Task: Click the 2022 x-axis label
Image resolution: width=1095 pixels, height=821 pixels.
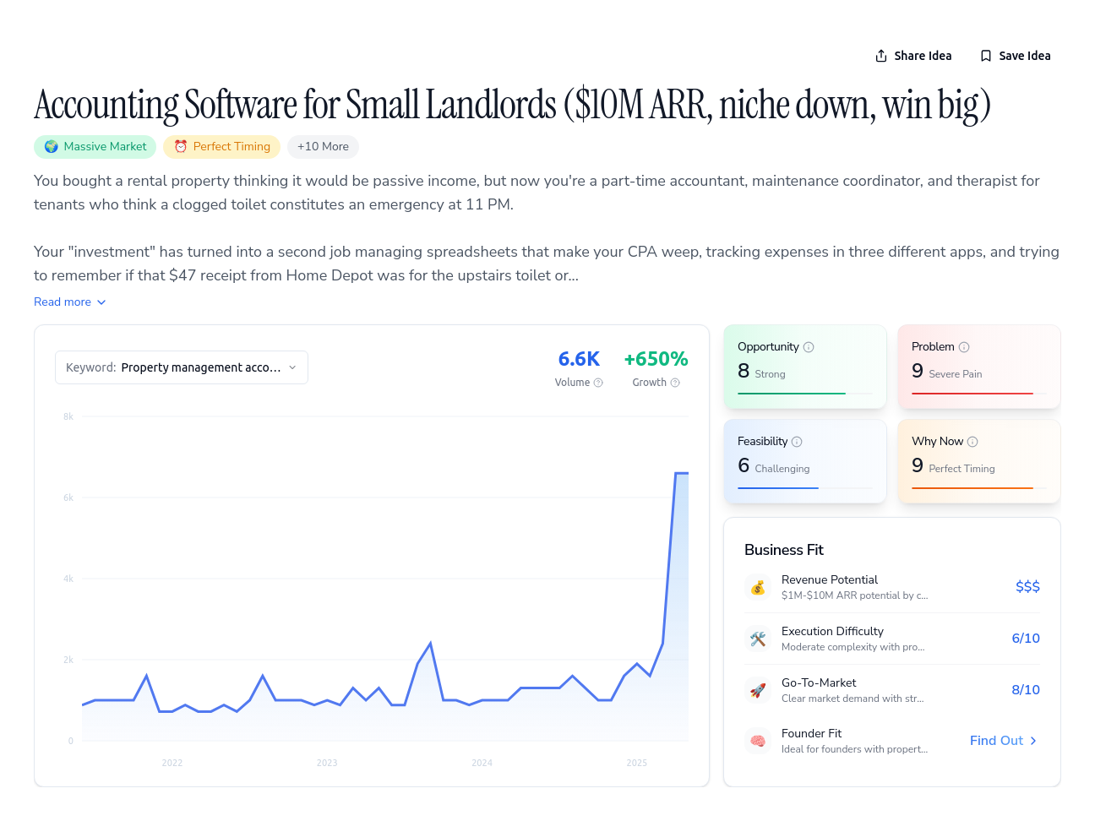Action: pyautogui.click(x=172, y=763)
